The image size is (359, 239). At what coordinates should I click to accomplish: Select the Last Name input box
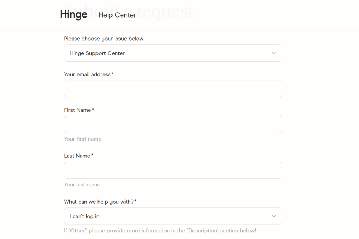pyautogui.click(x=173, y=170)
